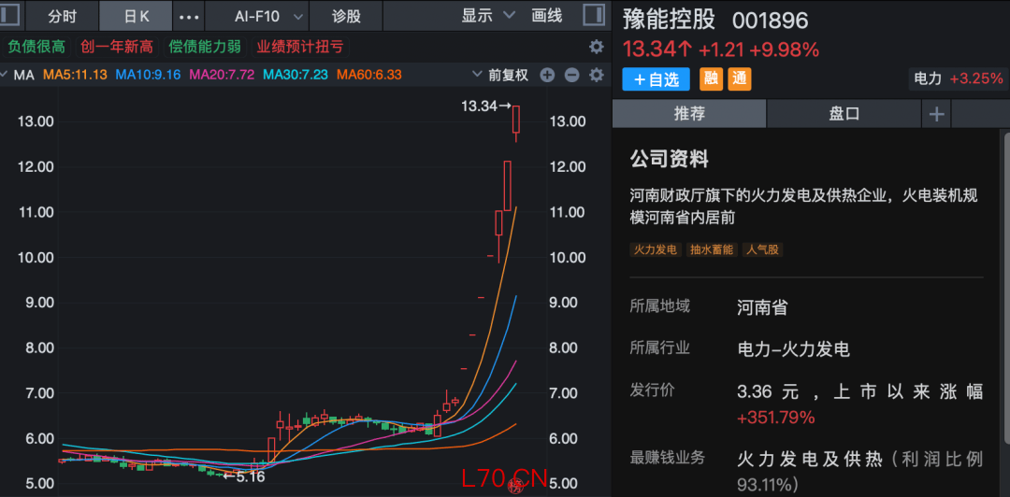Image resolution: width=1010 pixels, height=497 pixels.
Task: Click the 人气股 concept tag
Action: (762, 249)
